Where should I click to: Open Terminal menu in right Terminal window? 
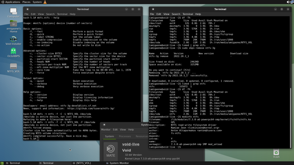[x=188, y=14]
